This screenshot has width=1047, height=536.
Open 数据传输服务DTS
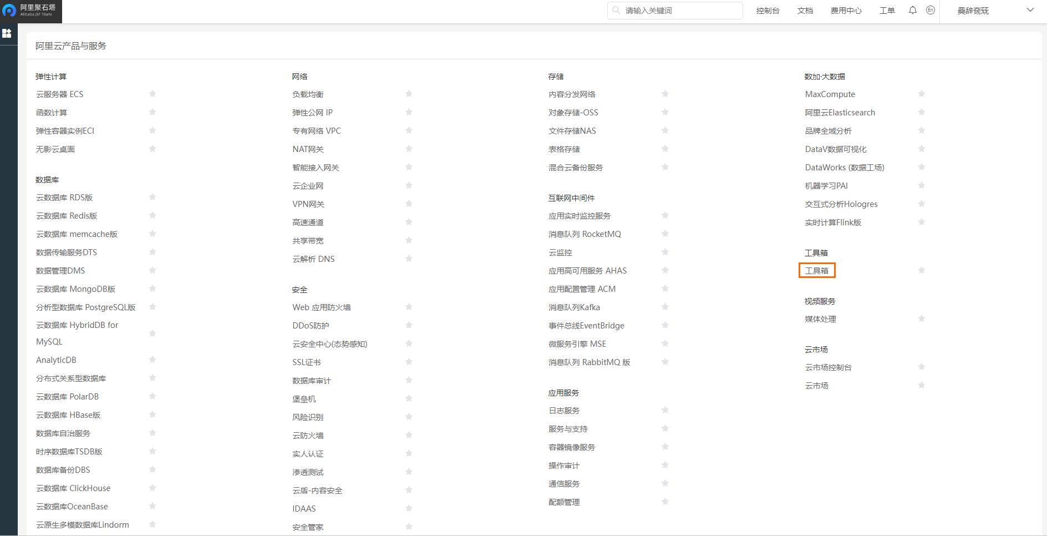point(67,252)
